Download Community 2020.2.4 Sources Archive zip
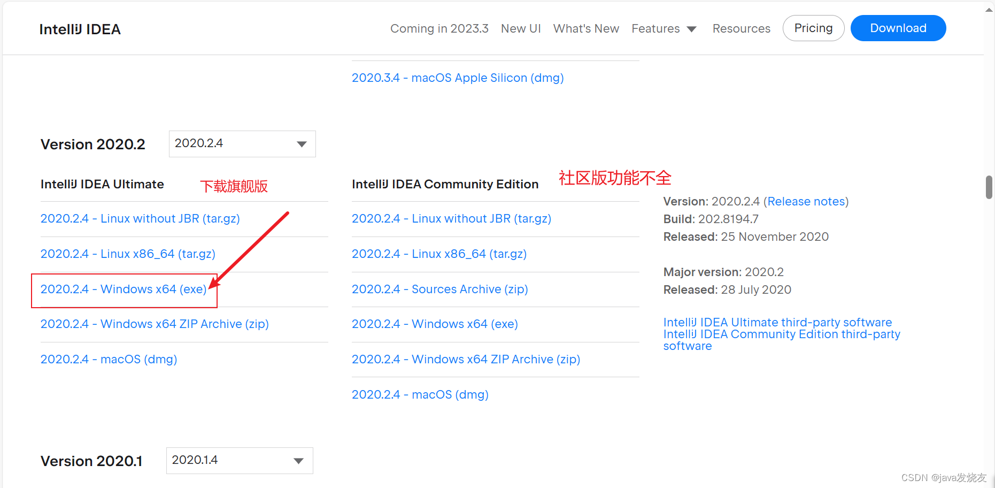995x488 pixels. point(439,289)
